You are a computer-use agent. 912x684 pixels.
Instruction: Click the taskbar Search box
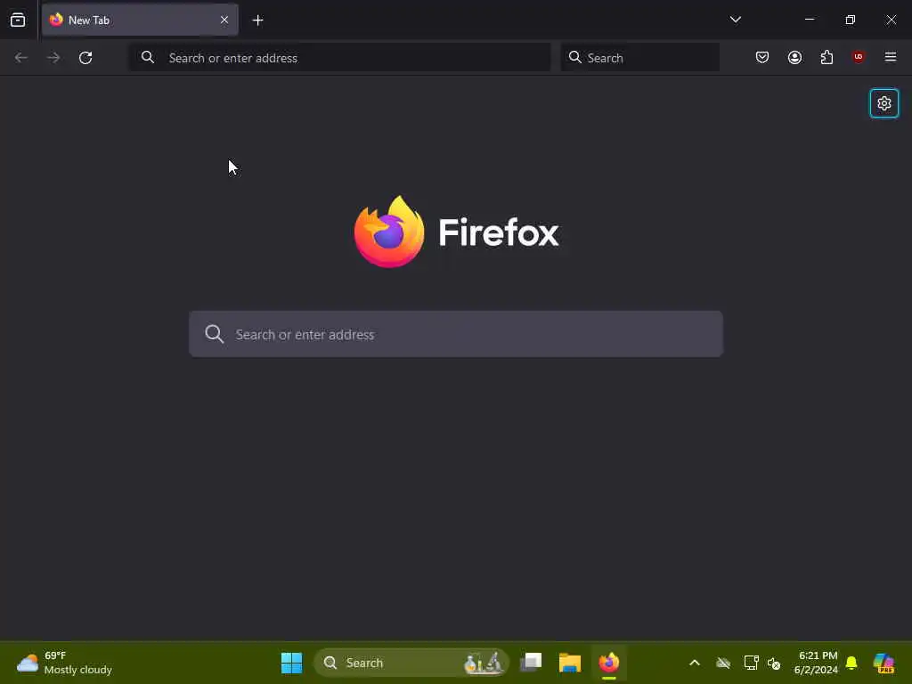(411, 663)
